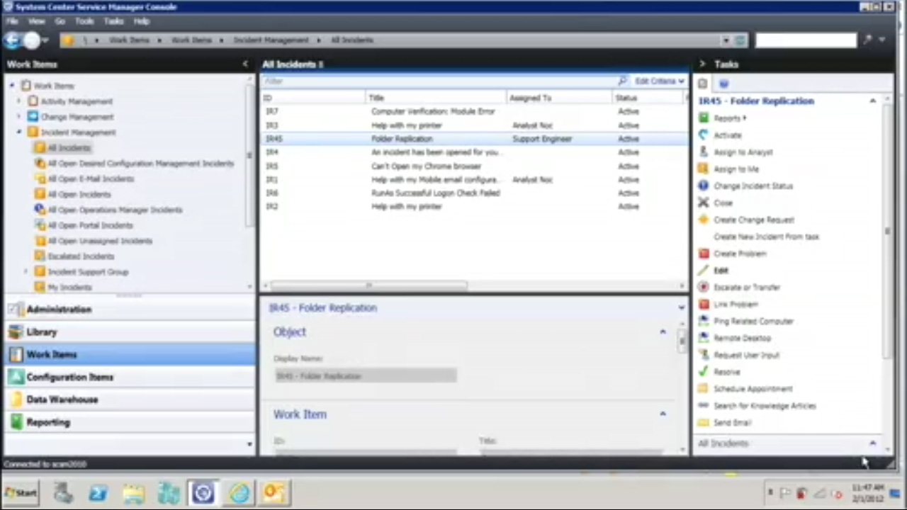This screenshot has width=907, height=510.
Task: Collapse the Incident Management tree node
Action: (x=19, y=132)
